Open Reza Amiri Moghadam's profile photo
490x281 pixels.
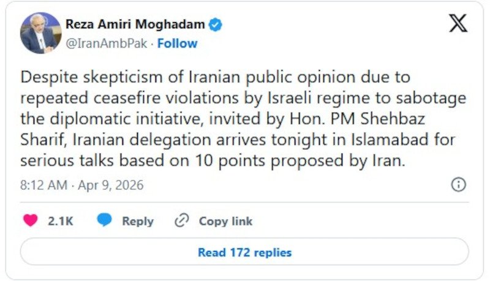(x=40, y=32)
